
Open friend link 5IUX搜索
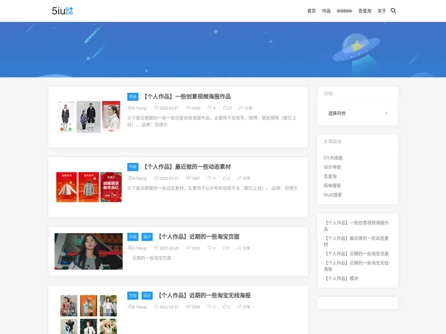pos(333,195)
